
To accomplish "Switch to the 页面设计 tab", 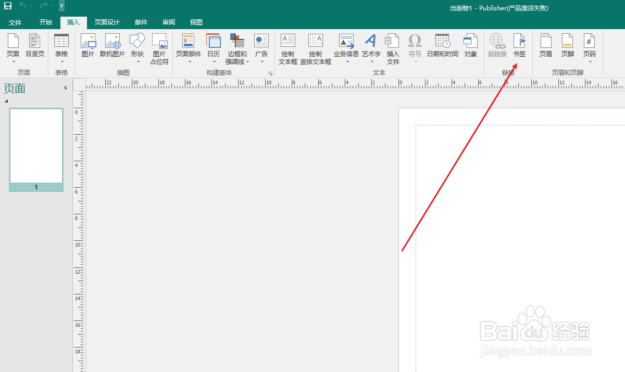I will 107,22.
